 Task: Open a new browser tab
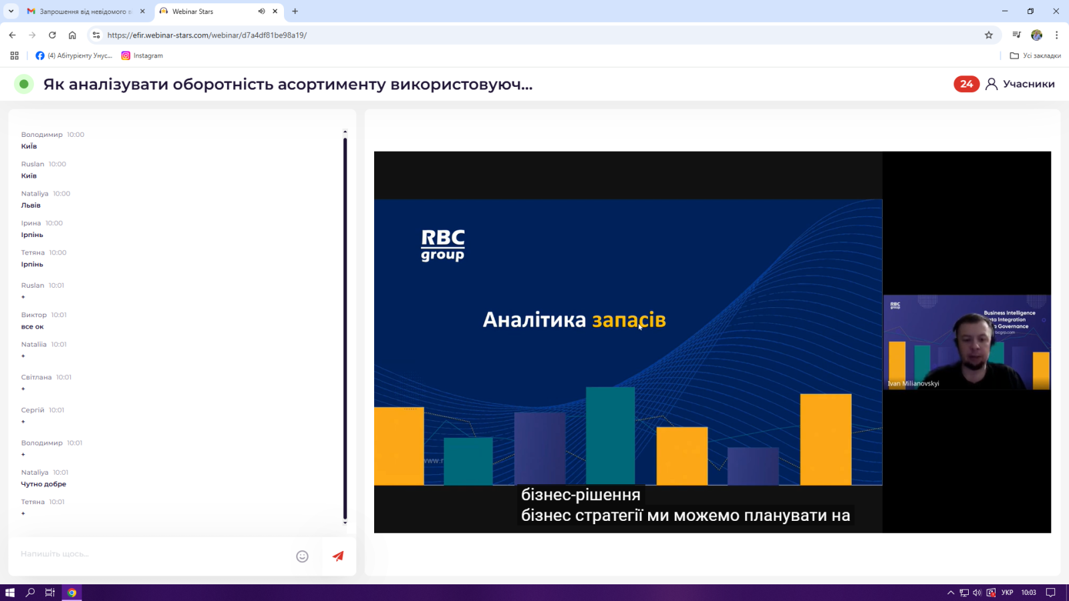coord(295,11)
